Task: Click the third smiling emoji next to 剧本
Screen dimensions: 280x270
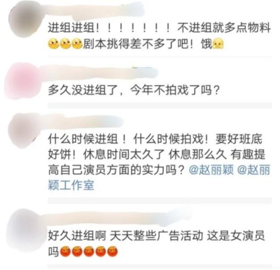Action: click(x=77, y=44)
